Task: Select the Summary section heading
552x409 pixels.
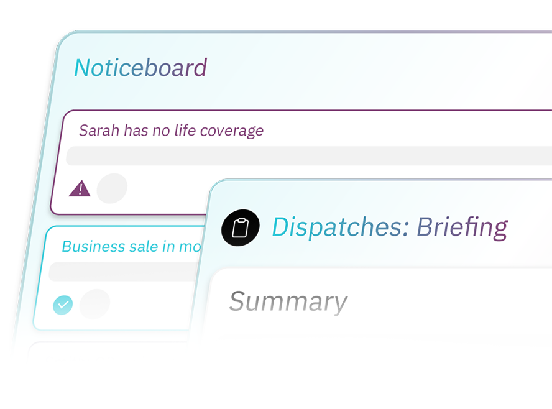Action: click(x=288, y=301)
